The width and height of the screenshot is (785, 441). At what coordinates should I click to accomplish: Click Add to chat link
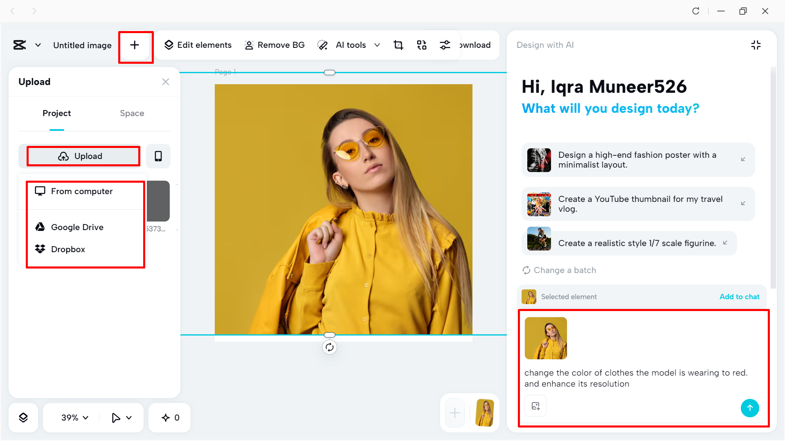pos(739,297)
